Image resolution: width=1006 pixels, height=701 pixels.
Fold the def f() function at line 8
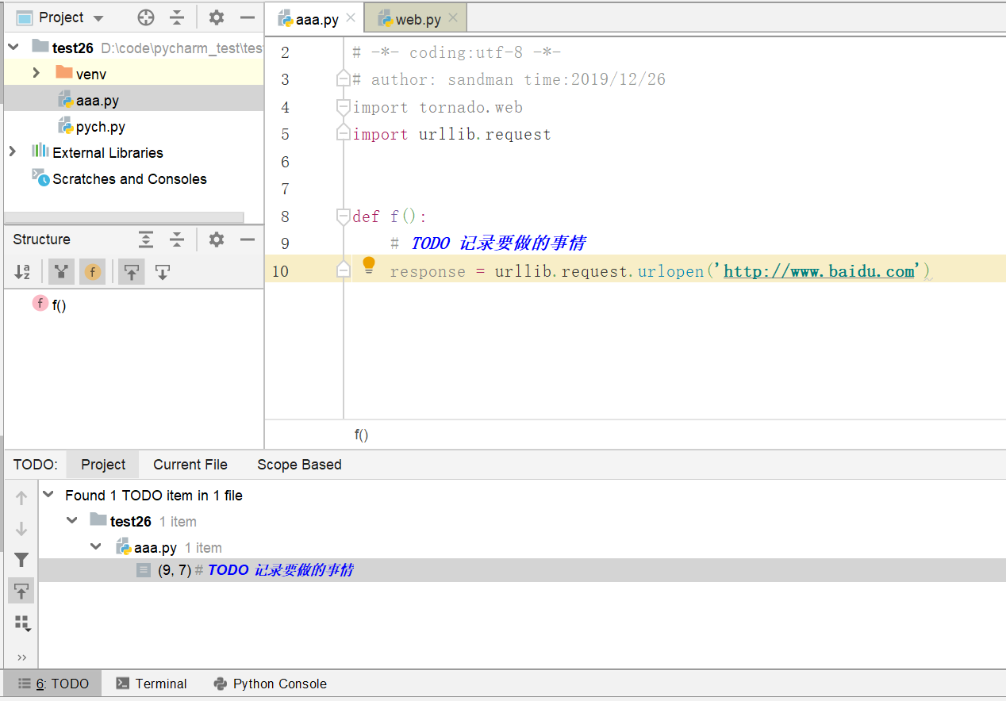point(343,216)
